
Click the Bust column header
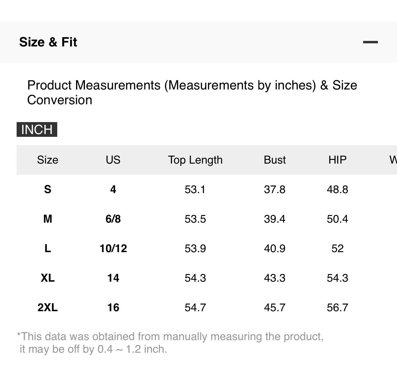(275, 160)
